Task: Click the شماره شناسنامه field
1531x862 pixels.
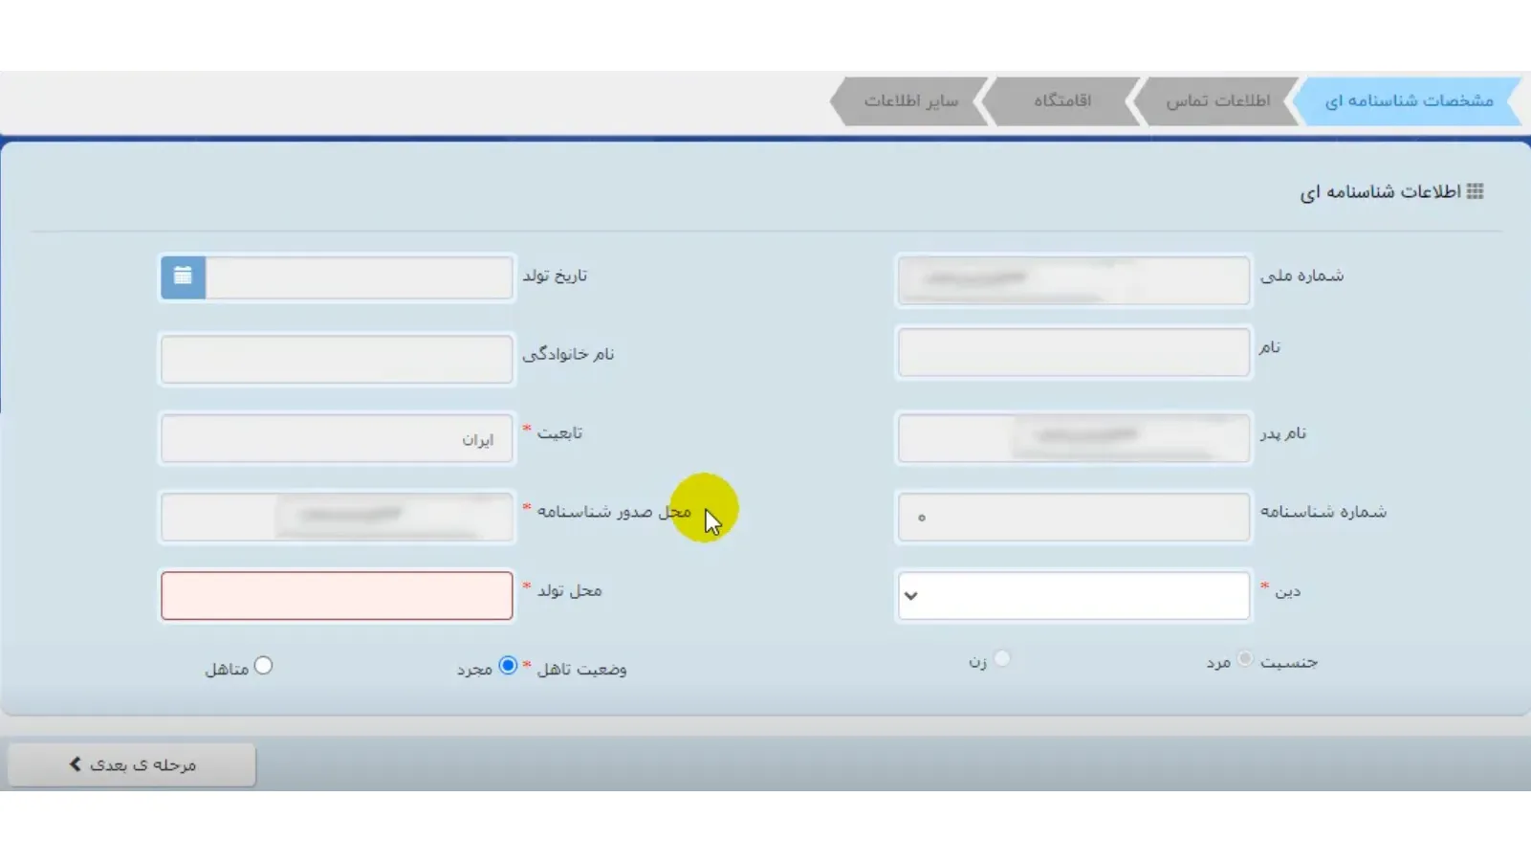Action: pos(1073,517)
